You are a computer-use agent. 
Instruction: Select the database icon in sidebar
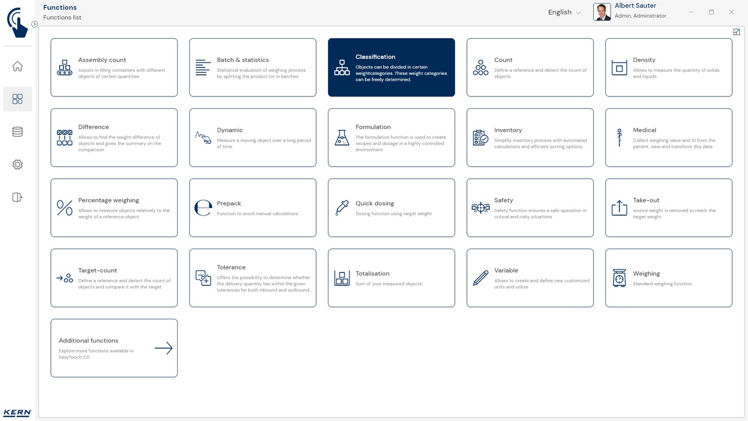[18, 132]
